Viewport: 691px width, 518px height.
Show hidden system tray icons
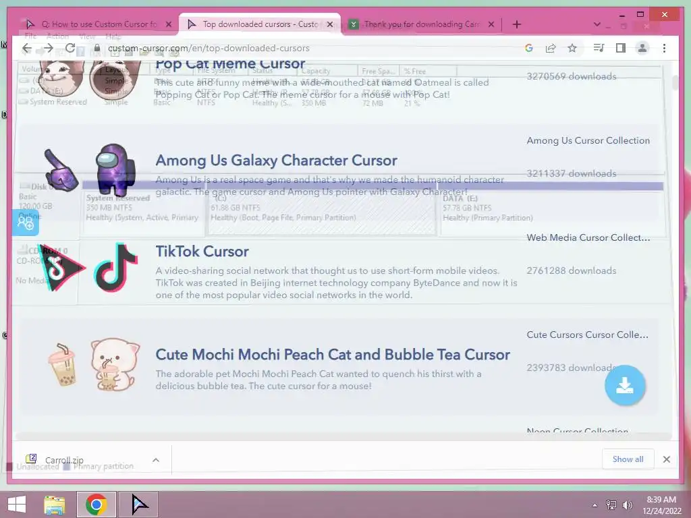click(595, 505)
